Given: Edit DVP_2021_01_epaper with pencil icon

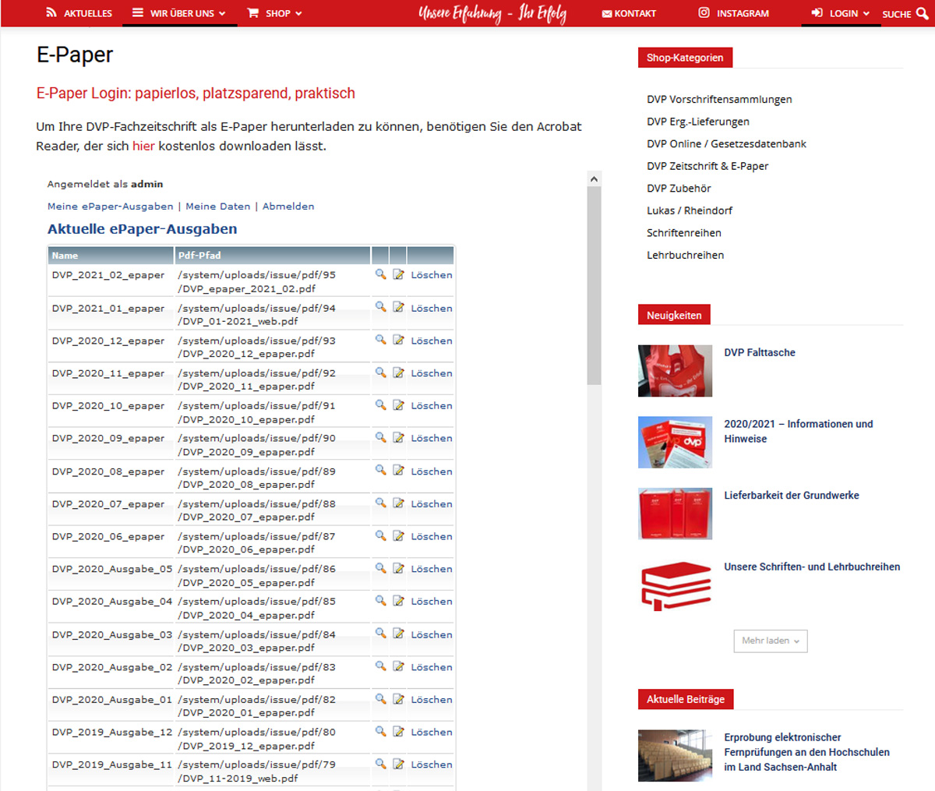Looking at the screenshot, I should pyautogui.click(x=398, y=307).
